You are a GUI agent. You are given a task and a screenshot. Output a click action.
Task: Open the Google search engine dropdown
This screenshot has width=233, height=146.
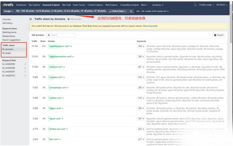(x=8, y=11)
